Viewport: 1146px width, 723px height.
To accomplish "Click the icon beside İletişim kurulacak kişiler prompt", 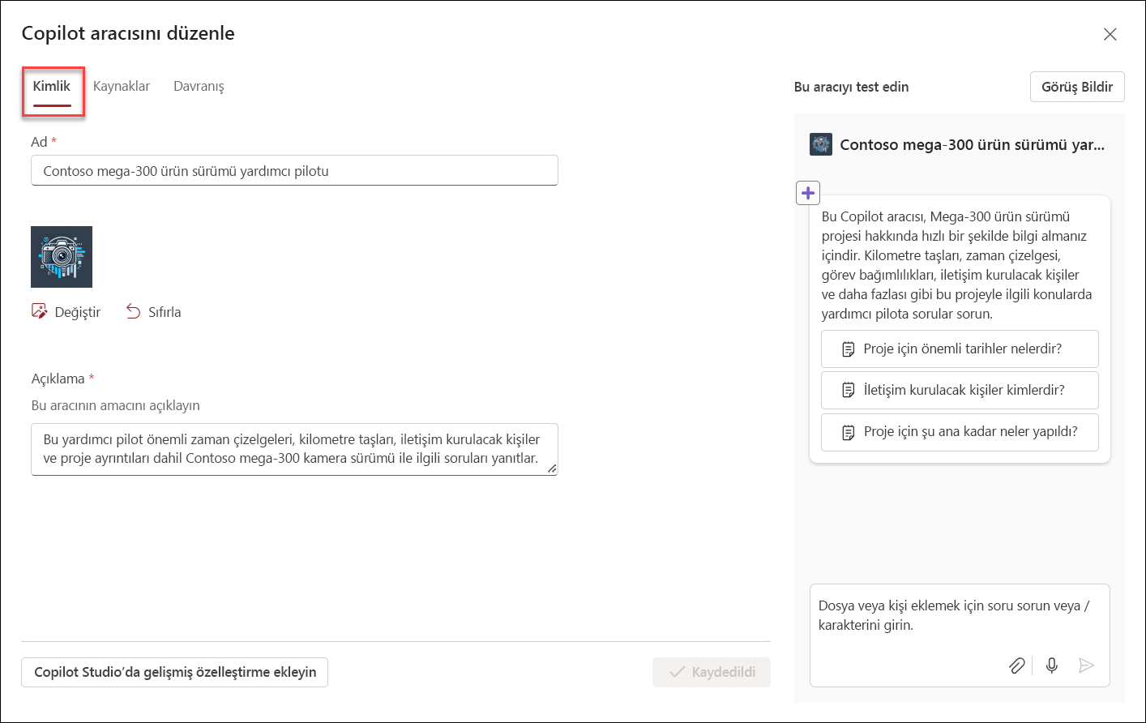I will [849, 391].
